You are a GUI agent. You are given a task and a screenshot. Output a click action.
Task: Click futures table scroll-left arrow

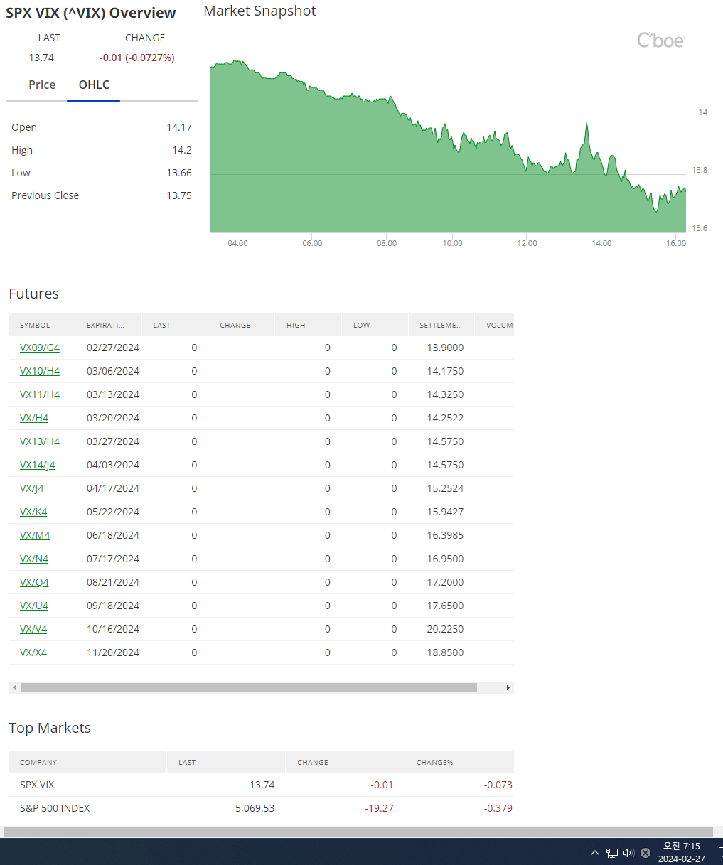[x=14, y=688]
